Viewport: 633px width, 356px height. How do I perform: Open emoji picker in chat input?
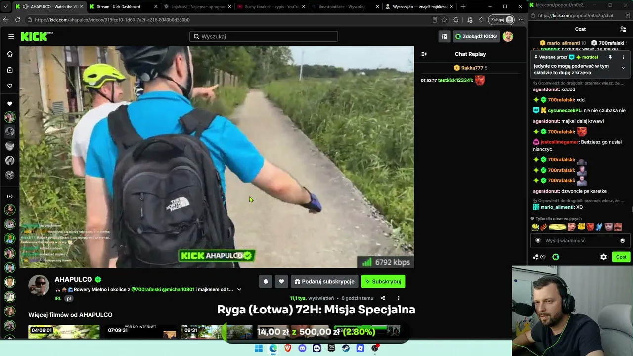coord(622,241)
